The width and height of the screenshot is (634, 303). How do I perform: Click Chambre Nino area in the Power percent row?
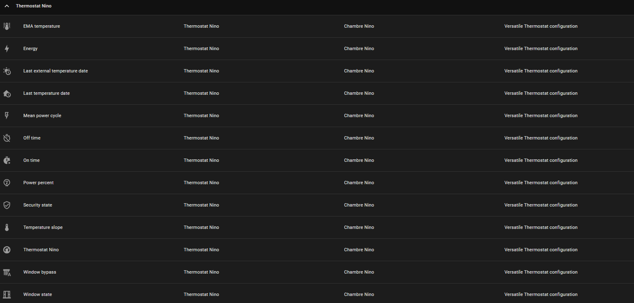pos(359,183)
